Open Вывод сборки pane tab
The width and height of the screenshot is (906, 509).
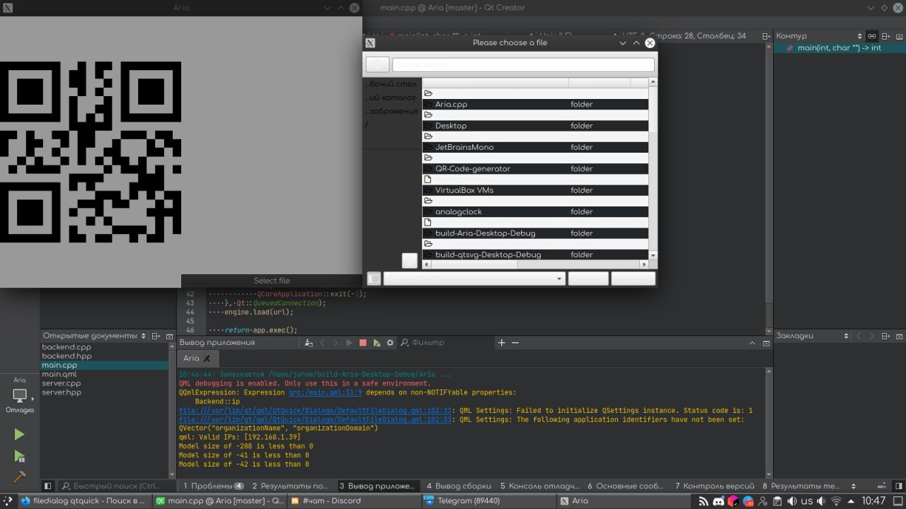click(x=458, y=486)
